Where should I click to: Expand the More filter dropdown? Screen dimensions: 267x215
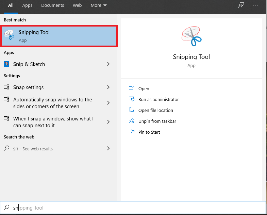[98, 5]
